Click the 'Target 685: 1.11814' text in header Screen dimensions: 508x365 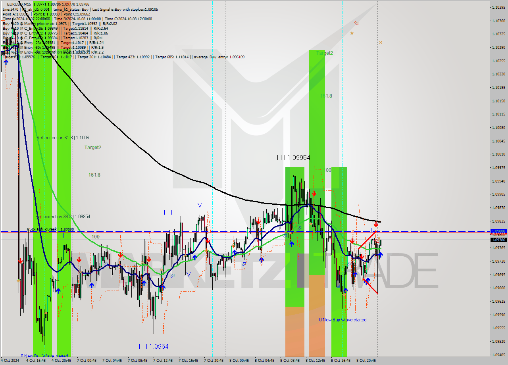click(x=173, y=57)
